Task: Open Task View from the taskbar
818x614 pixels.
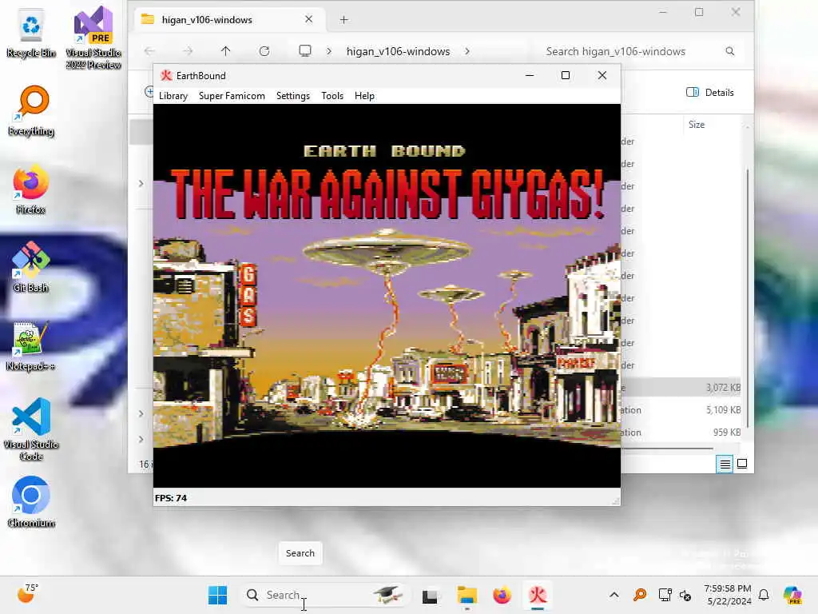Action: 430,595
